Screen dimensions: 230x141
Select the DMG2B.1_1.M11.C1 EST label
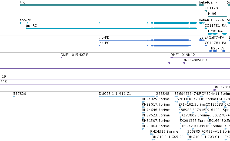point(115,93)
